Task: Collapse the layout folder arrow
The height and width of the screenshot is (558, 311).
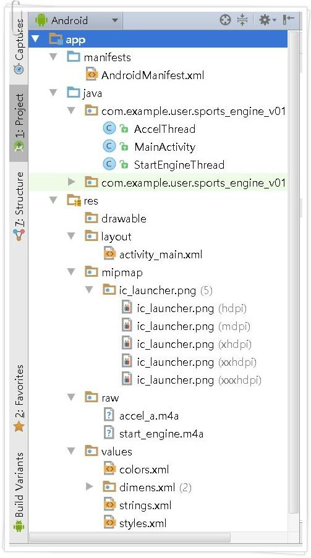Action: (x=72, y=236)
